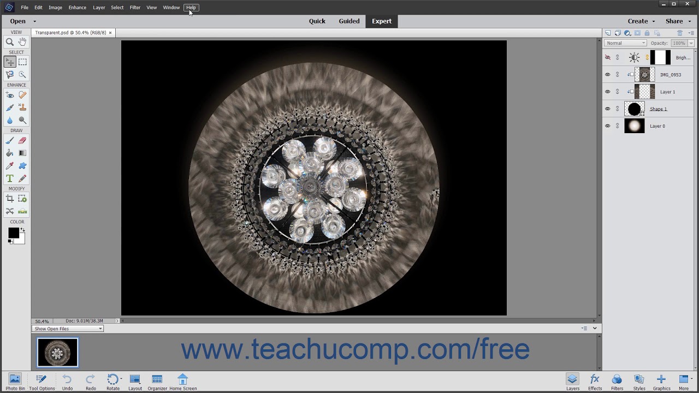The height and width of the screenshot is (393, 699).
Task: Select the Quick Selection tool
Action: (22, 75)
